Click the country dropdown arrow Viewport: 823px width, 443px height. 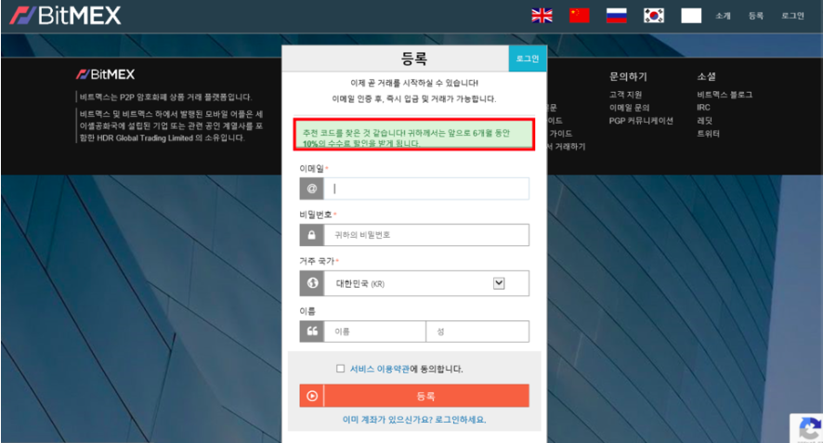499,283
